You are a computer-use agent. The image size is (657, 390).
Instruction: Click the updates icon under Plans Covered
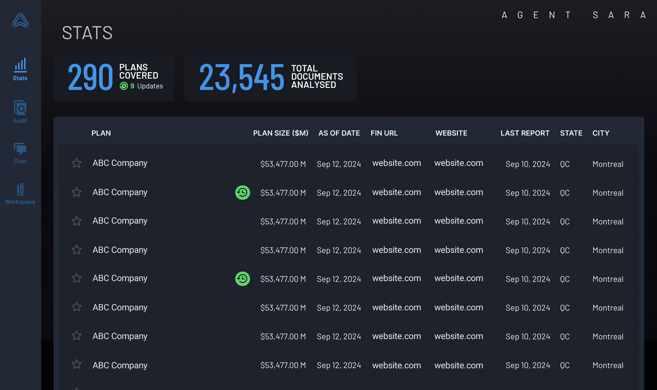point(124,86)
